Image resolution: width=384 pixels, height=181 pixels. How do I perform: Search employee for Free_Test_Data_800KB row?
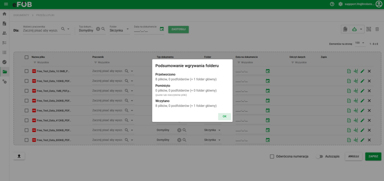[x=127, y=140]
